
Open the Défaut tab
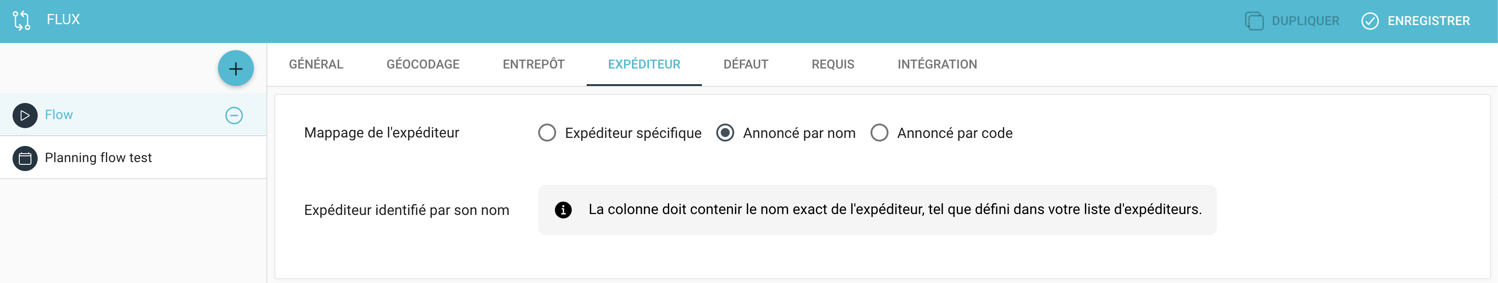(745, 64)
